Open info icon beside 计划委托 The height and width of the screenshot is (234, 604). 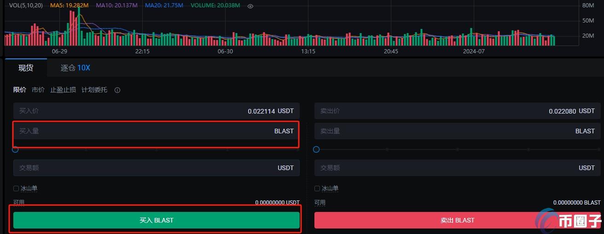coord(117,90)
